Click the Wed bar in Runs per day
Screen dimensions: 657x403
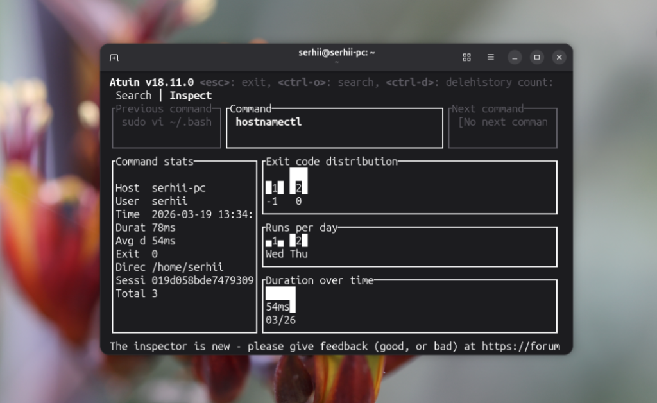point(274,242)
